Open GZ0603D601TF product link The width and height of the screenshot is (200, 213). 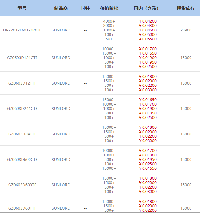[22, 208]
